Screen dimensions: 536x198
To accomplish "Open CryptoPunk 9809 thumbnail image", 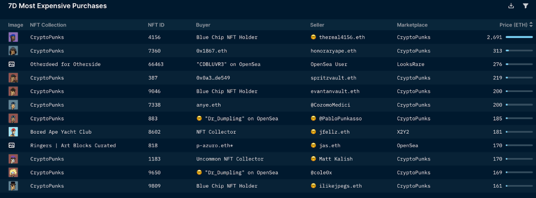I will click(13, 186).
